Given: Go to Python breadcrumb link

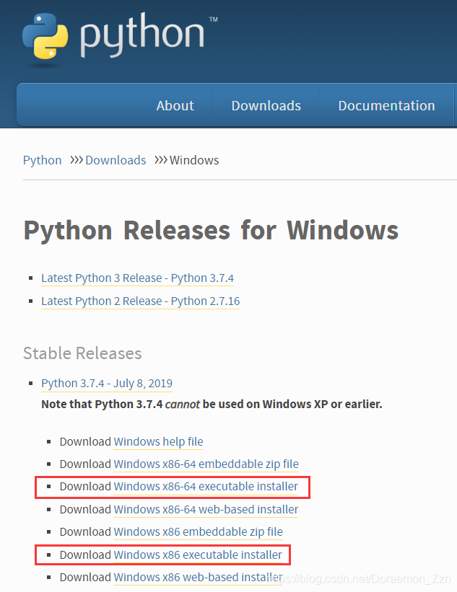Looking at the screenshot, I should click(43, 160).
